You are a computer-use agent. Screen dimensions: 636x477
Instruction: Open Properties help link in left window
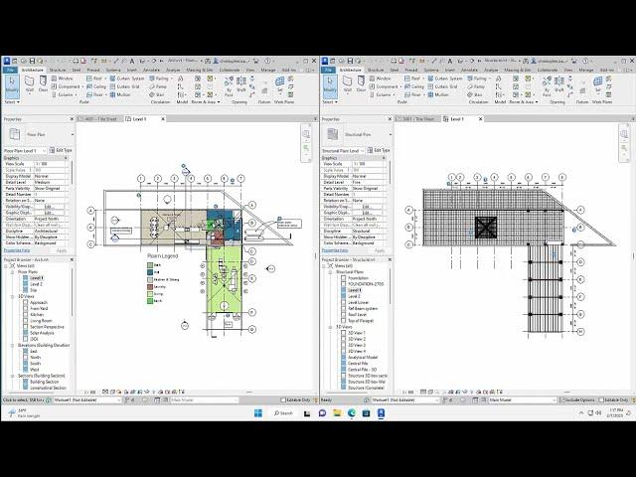click(x=17, y=250)
